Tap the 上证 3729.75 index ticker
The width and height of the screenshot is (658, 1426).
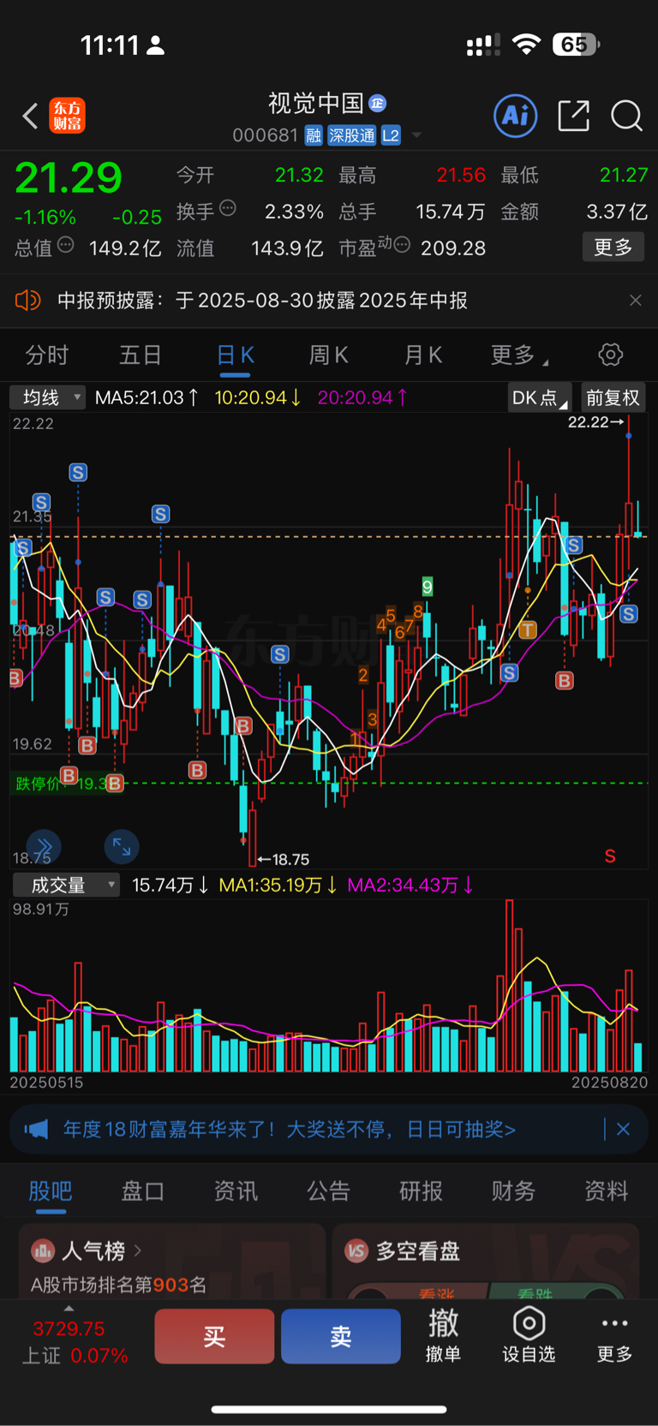(75, 1342)
